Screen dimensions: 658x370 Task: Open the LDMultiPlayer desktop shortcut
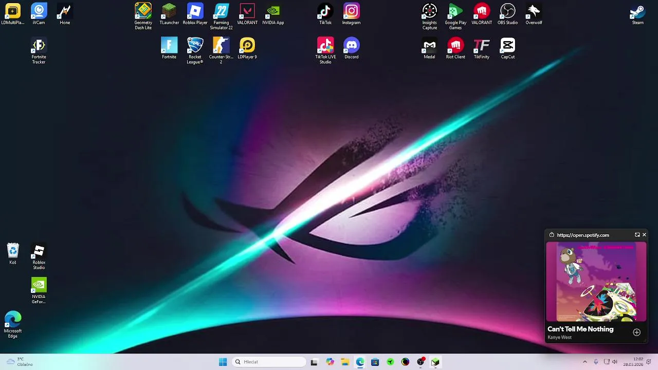[13, 14]
